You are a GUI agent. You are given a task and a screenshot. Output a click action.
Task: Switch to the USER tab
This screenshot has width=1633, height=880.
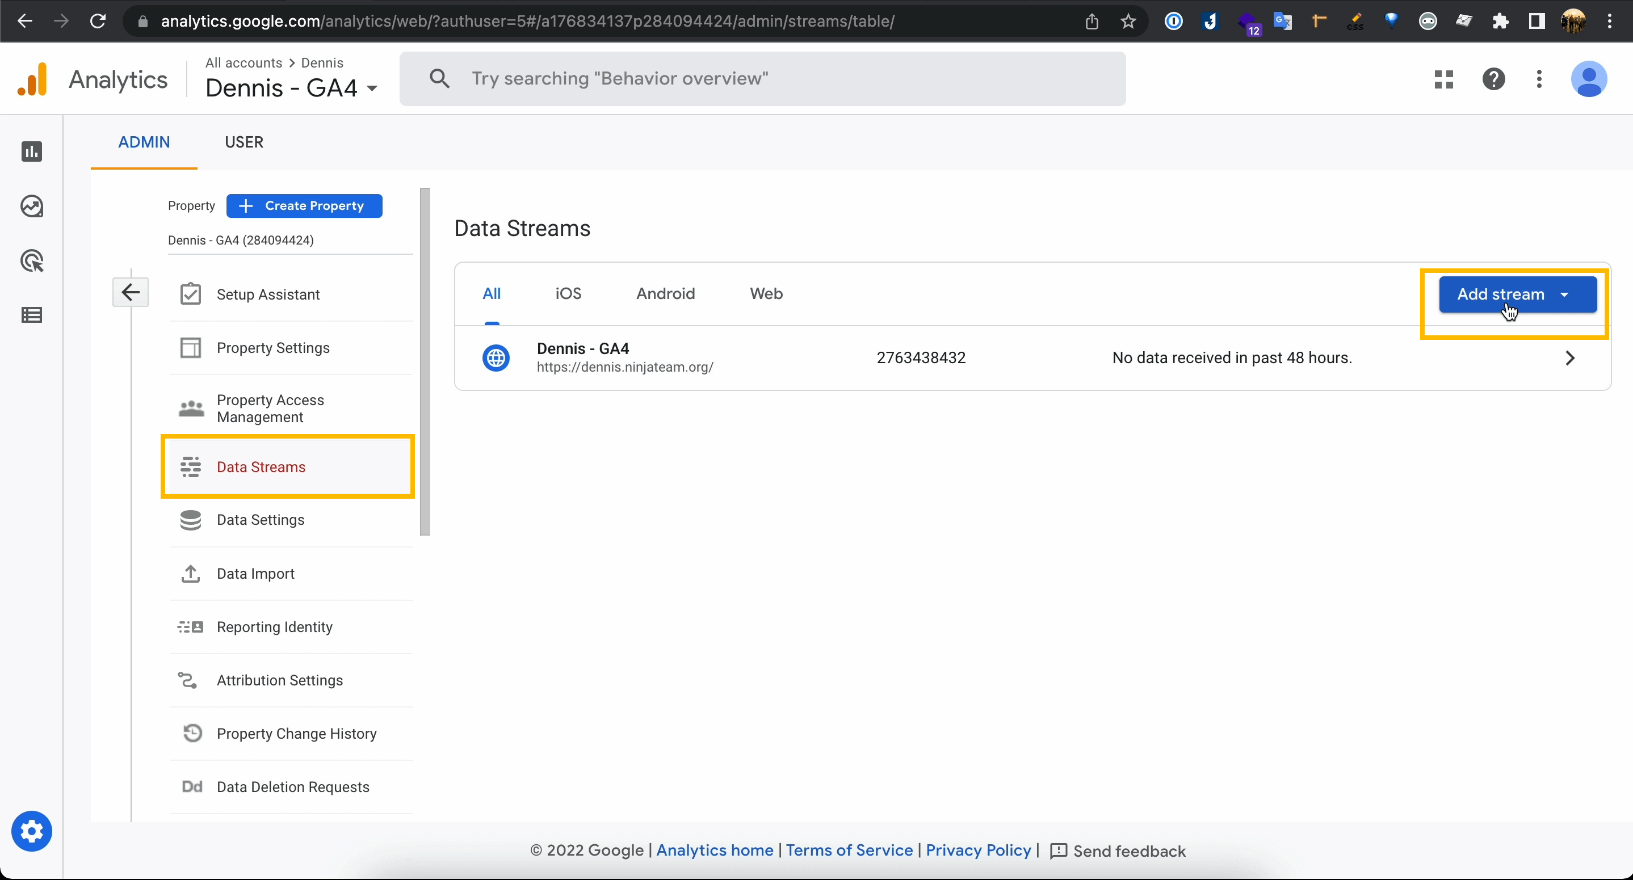pyautogui.click(x=244, y=142)
